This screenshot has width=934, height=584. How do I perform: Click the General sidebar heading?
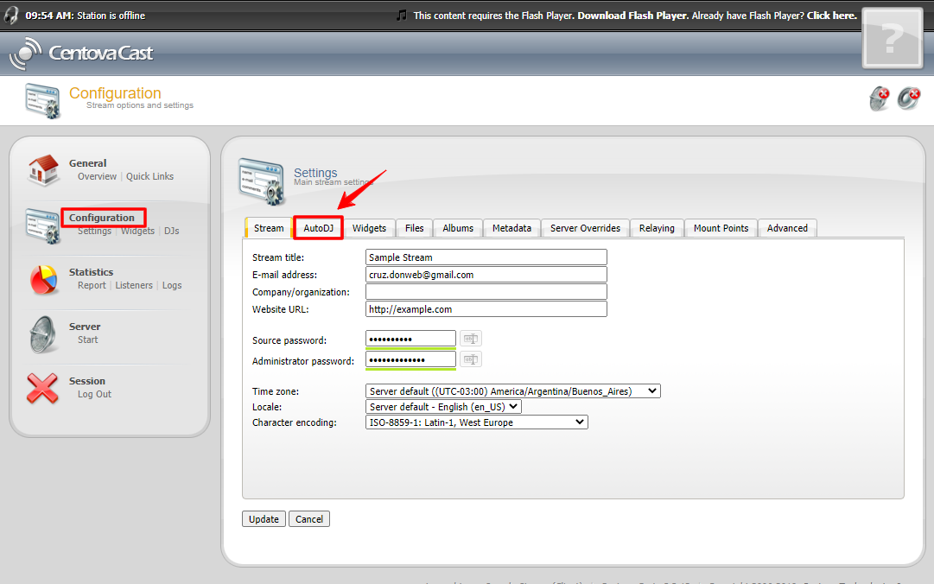87,163
